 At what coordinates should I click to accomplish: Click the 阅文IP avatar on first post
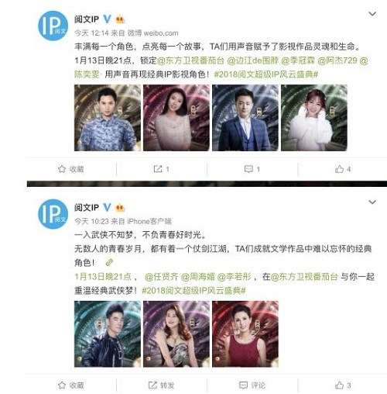(x=53, y=26)
